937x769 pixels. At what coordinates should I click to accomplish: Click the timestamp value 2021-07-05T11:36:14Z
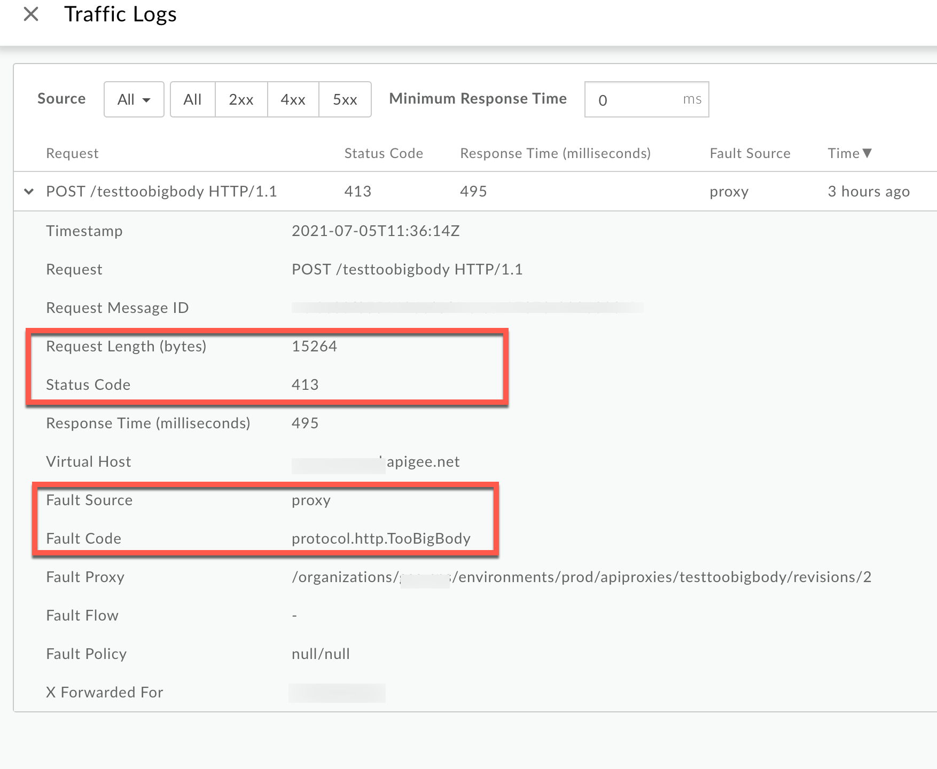pyautogui.click(x=376, y=231)
